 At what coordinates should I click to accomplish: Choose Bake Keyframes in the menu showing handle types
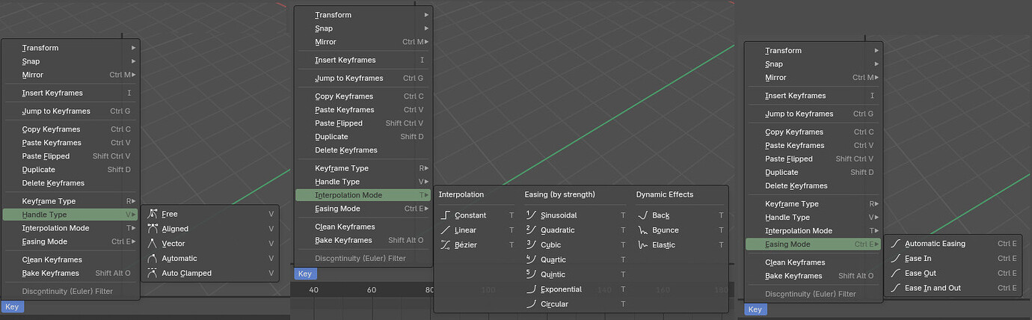click(x=70, y=273)
